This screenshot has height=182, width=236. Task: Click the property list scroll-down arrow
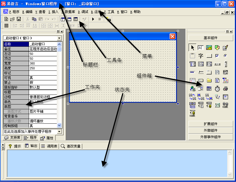[59, 125]
